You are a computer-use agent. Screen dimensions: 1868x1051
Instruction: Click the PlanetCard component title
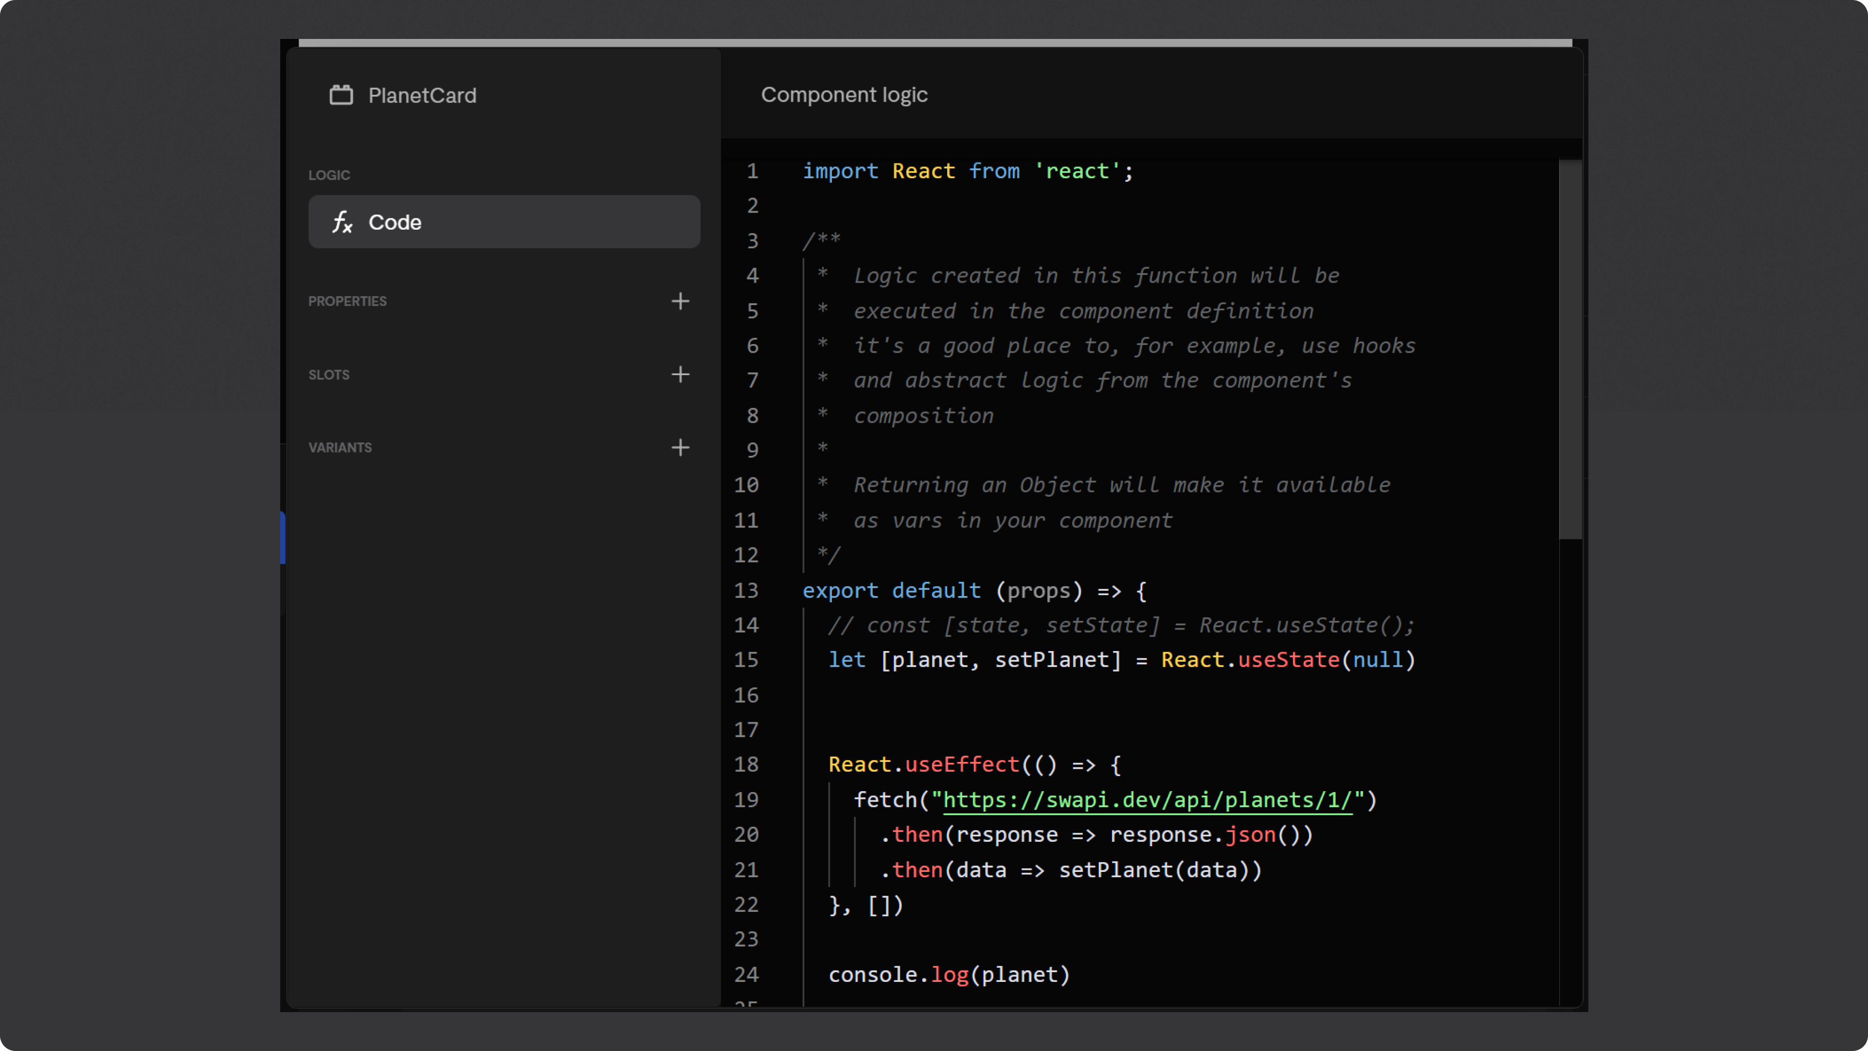pos(422,95)
